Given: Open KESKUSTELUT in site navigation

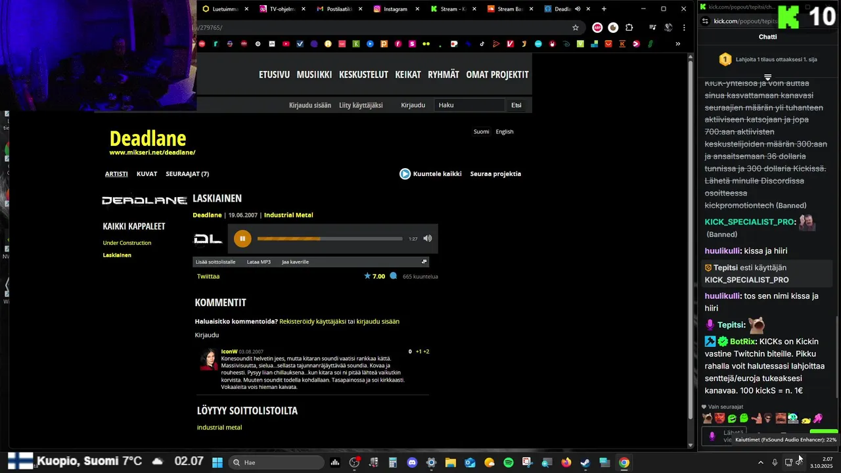Looking at the screenshot, I should coord(363,75).
